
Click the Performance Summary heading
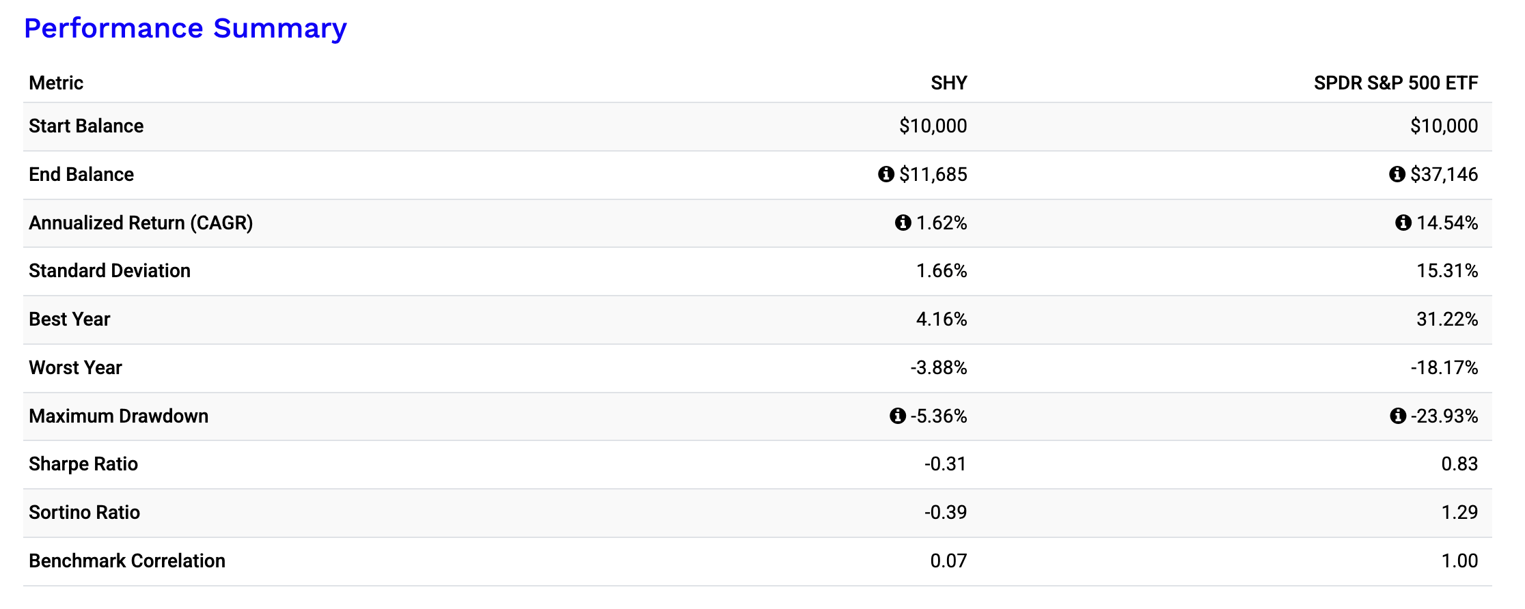click(185, 29)
